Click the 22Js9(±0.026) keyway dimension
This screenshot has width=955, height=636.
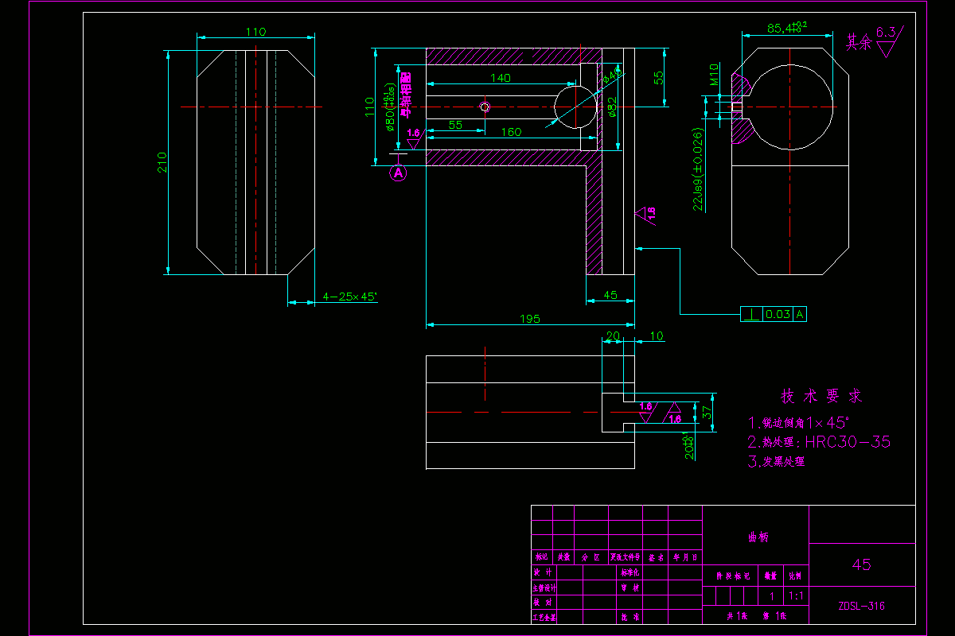(698, 169)
